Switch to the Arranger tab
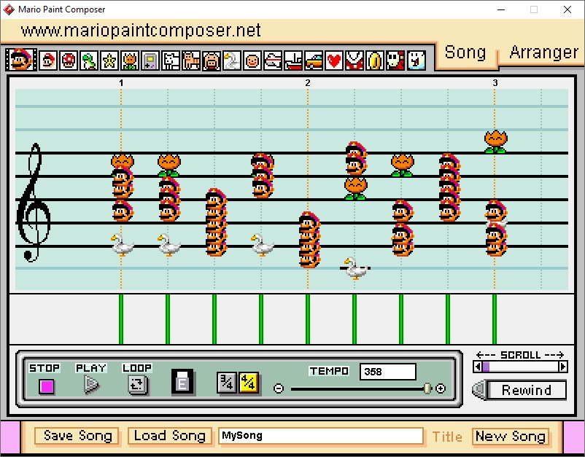This screenshot has width=585, height=457. [543, 52]
